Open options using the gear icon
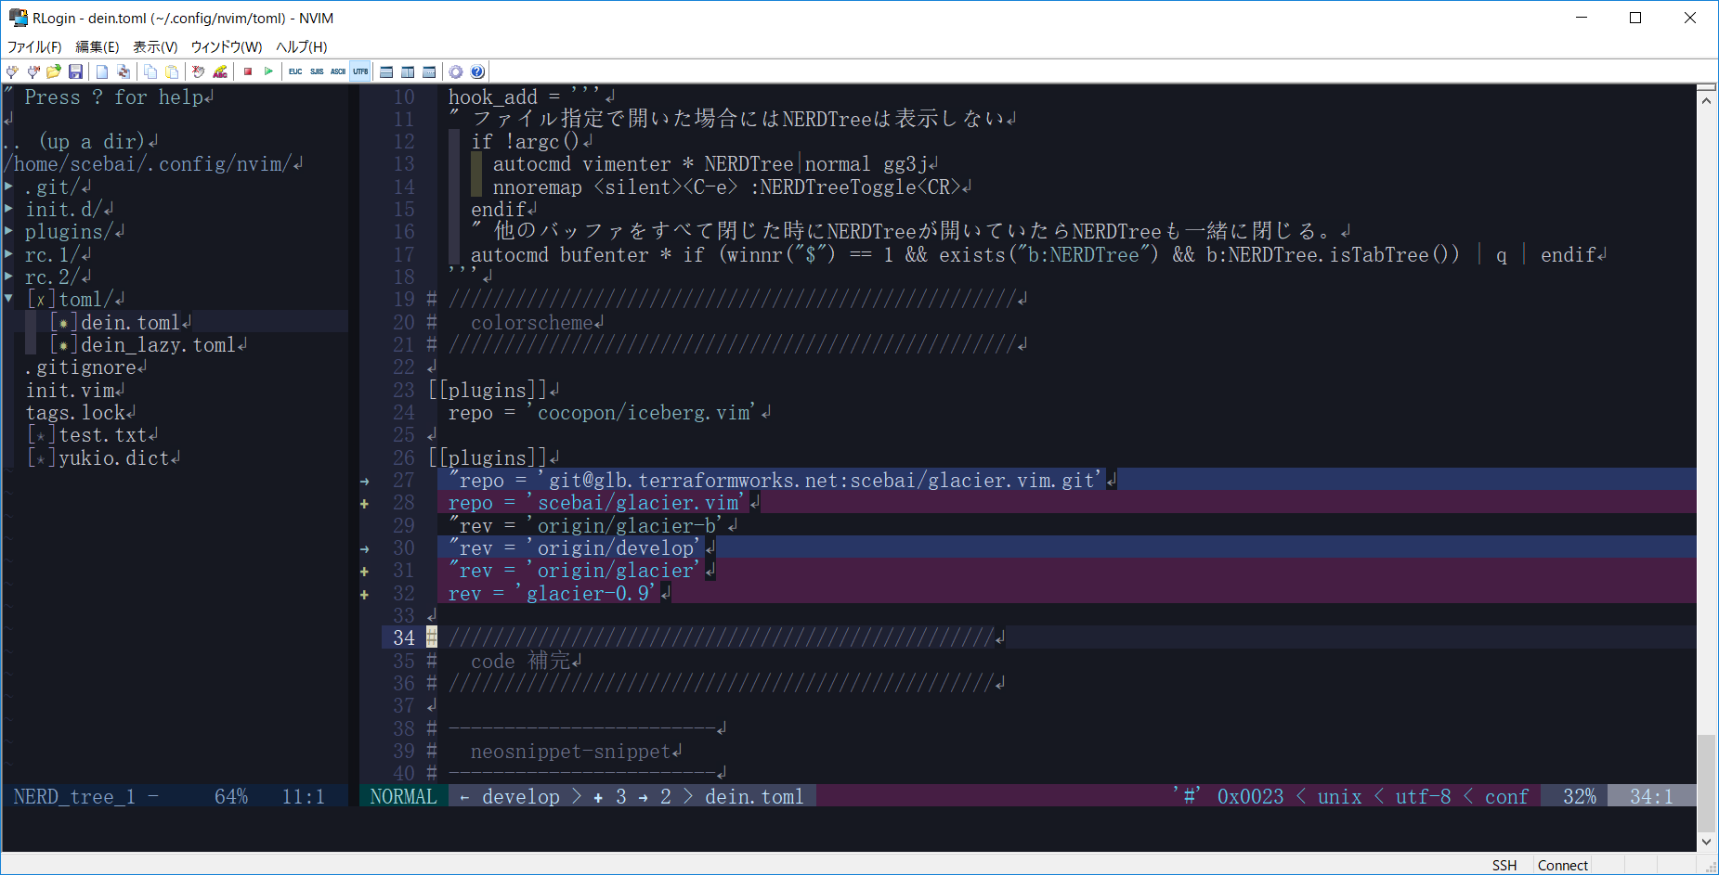Screen dimensions: 1719x875 (456, 71)
